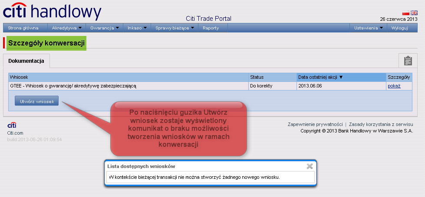425x197 pixels.
Task: Open the Raporty menu item
Action: 211,28
